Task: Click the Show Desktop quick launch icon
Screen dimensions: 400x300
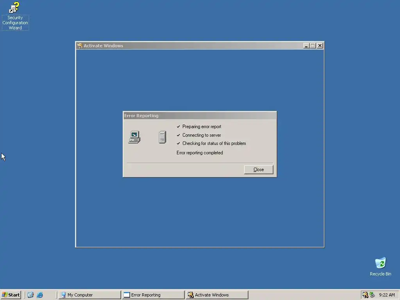Action: [x=30, y=295]
